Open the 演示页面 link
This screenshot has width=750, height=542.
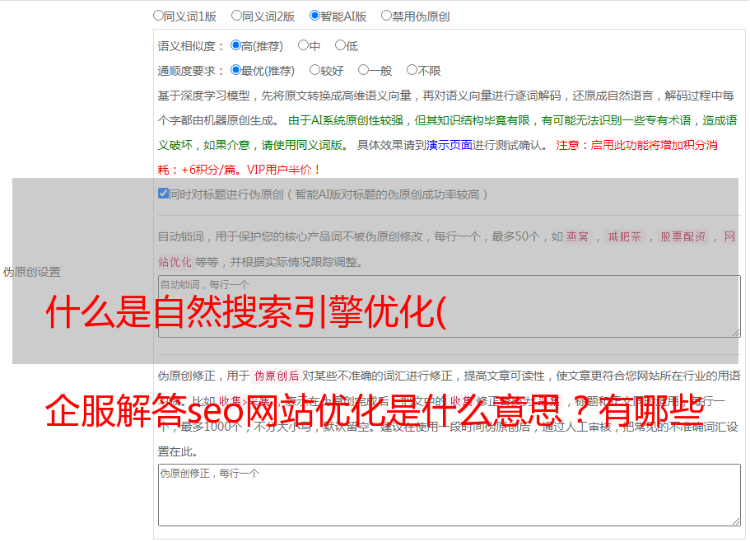click(449, 145)
